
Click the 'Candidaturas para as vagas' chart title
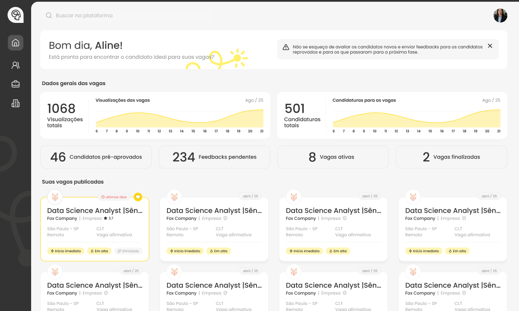pyautogui.click(x=364, y=100)
